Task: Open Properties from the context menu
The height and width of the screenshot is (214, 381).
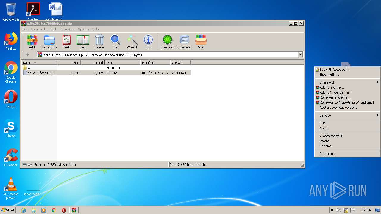Action: pos(347,154)
